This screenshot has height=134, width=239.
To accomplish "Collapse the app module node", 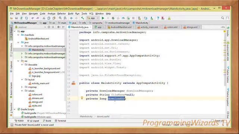I will click(15, 31).
